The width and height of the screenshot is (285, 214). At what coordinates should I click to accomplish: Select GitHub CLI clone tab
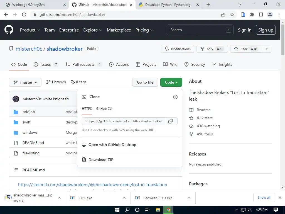tap(104, 109)
